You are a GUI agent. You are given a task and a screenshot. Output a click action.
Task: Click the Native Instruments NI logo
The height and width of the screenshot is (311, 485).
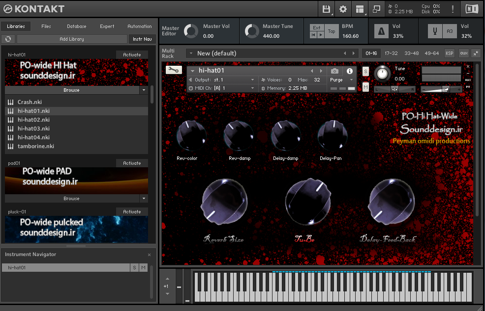[472, 9]
